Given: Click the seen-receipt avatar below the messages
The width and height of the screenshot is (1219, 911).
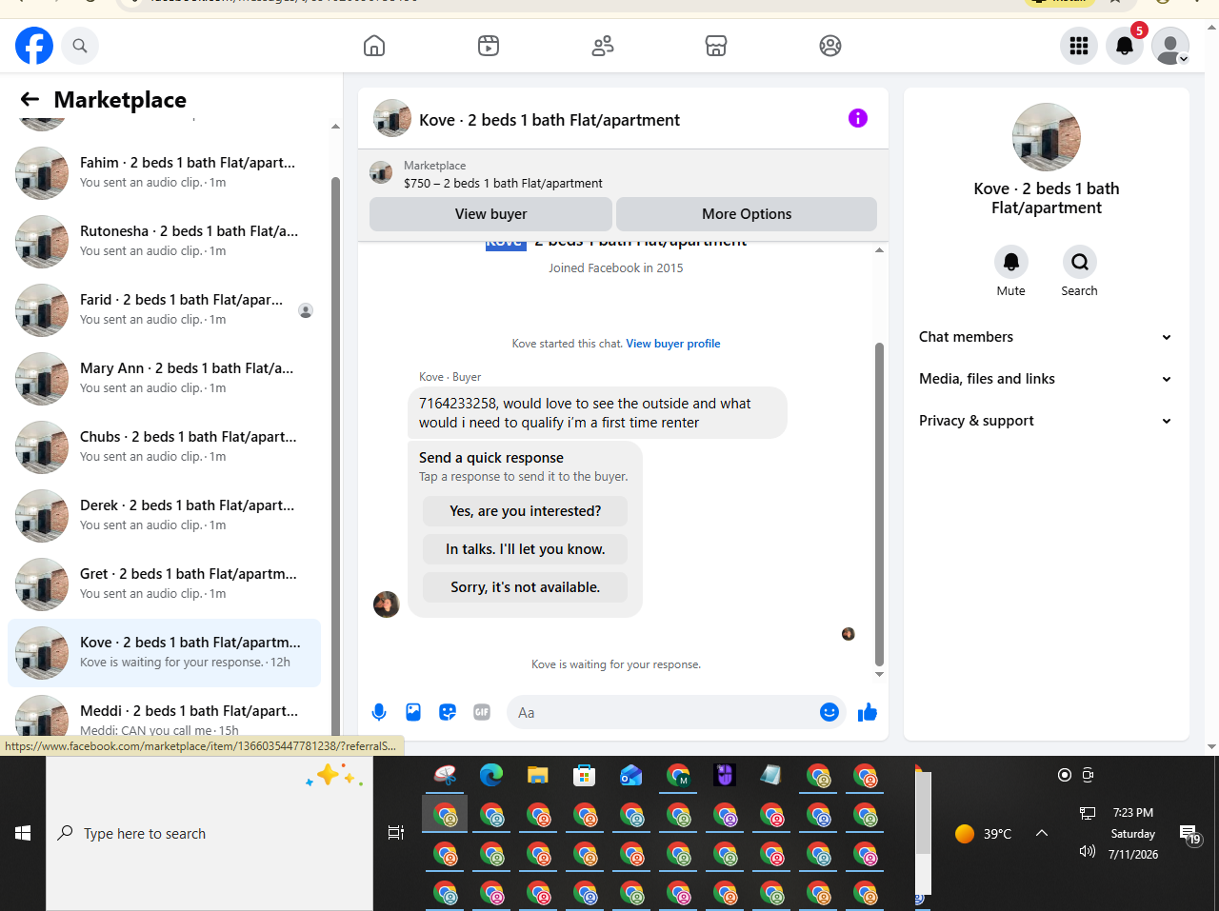Looking at the screenshot, I should (x=849, y=634).
